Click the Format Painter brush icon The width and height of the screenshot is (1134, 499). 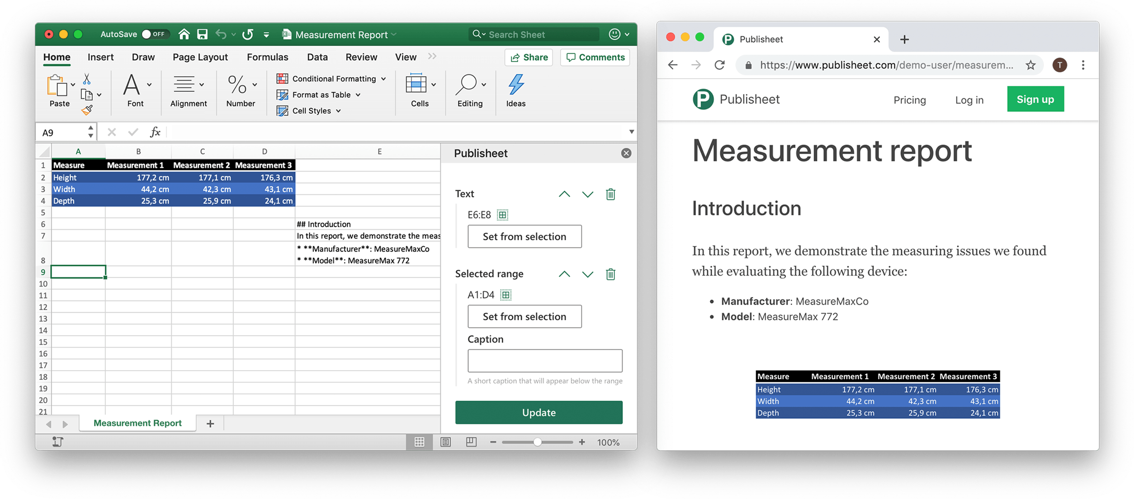pos(87,110)
